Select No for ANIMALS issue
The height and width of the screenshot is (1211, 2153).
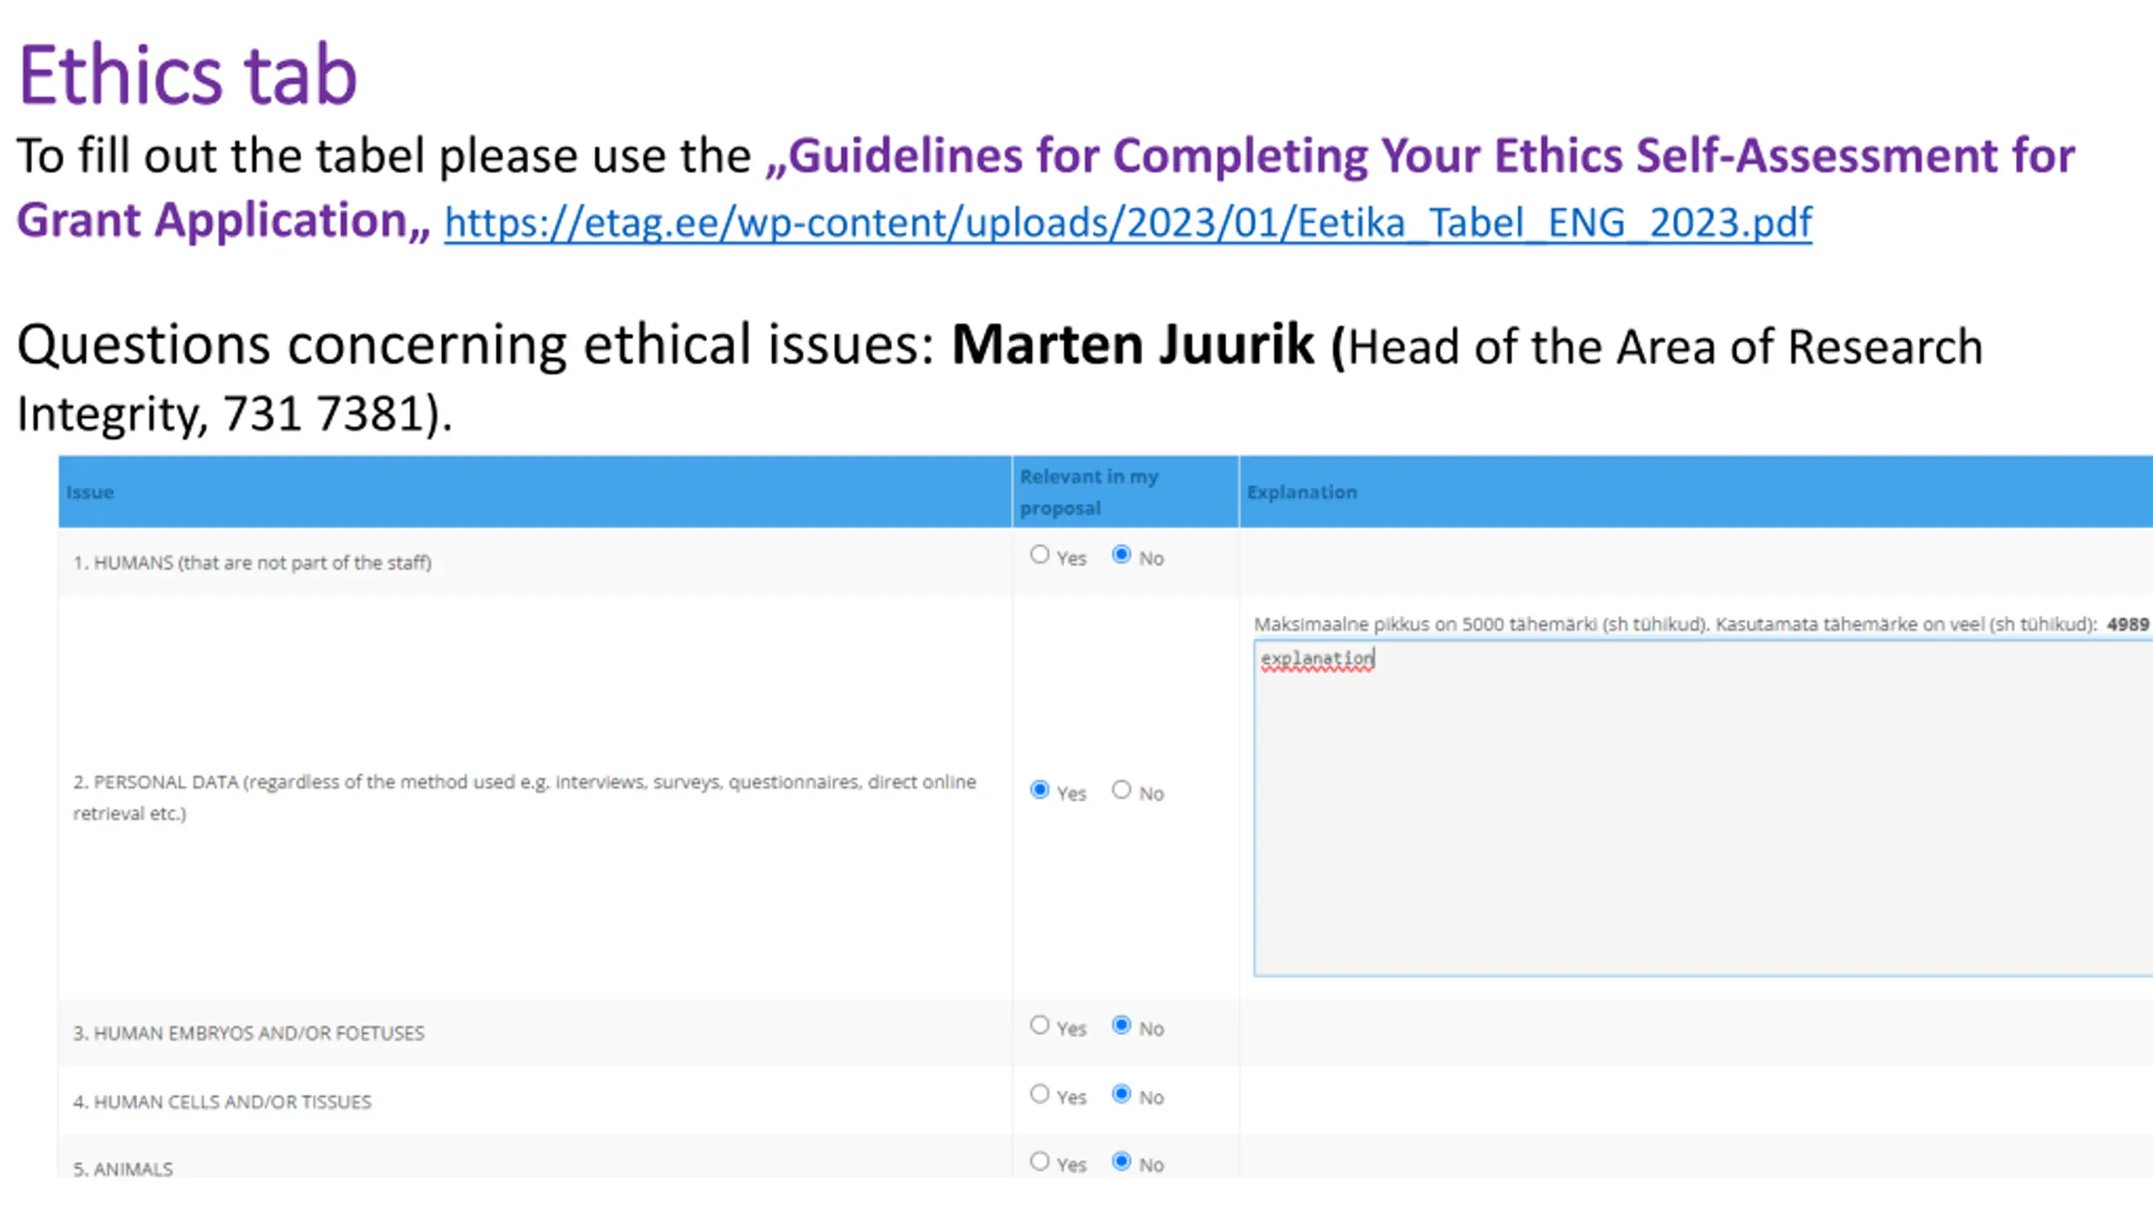[x=1121, y=1161]
